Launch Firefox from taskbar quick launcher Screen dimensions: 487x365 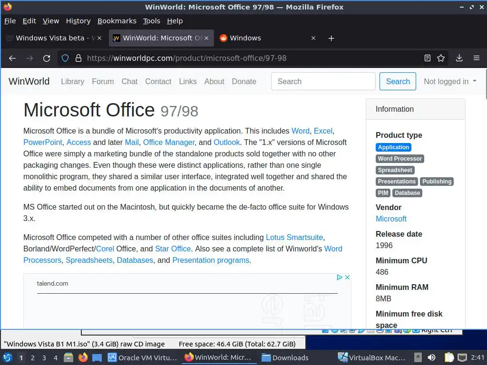point(83,357)
